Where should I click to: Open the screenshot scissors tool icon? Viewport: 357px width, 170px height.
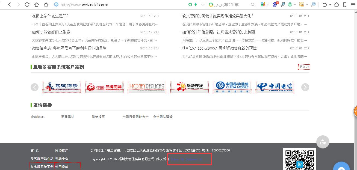pyautogui.click(x=302, y=5)
